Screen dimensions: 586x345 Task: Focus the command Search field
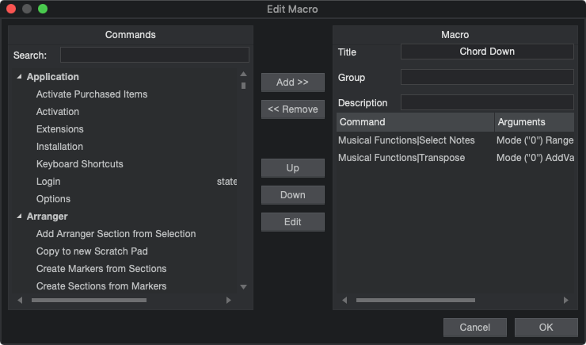(x=154, y=55)
